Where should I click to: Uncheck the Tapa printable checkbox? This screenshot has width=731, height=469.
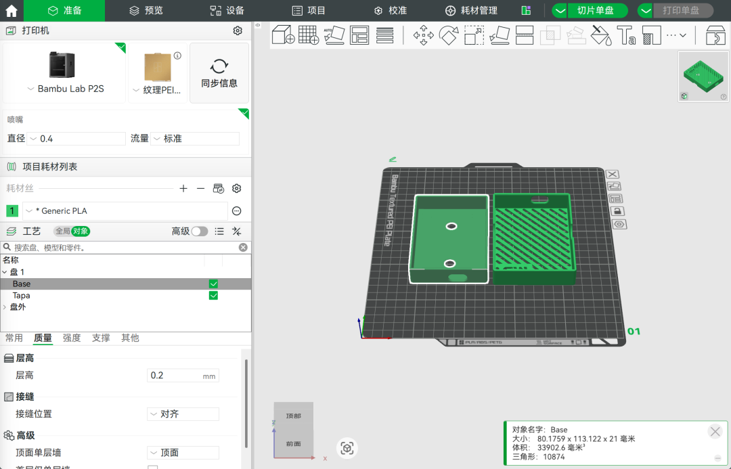(213, 296)
